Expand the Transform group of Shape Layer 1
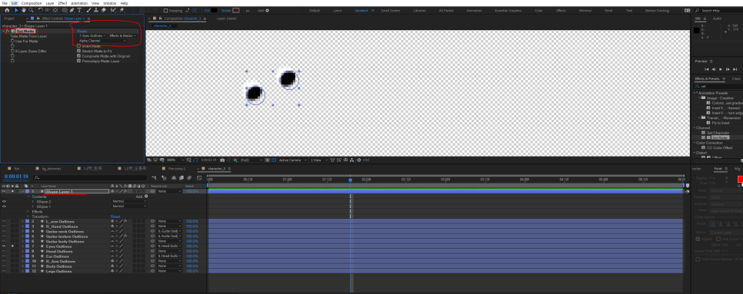This screenshot has height=294, width=743. (x=28, y=216)
